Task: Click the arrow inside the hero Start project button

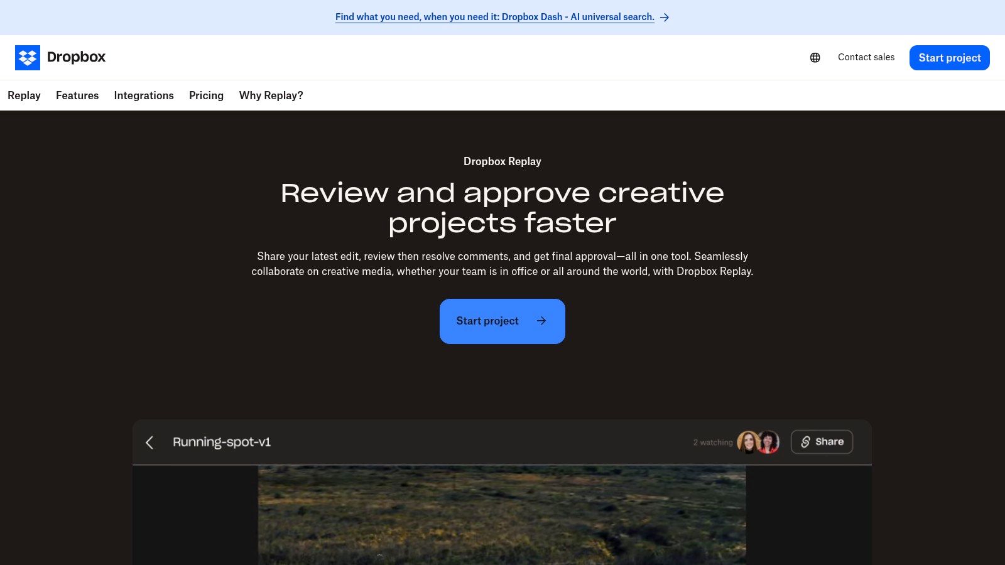Action: point(541,321)
